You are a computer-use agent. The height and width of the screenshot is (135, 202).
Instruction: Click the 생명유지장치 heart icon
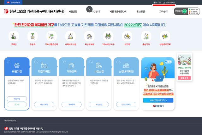(x=165, y=36)
